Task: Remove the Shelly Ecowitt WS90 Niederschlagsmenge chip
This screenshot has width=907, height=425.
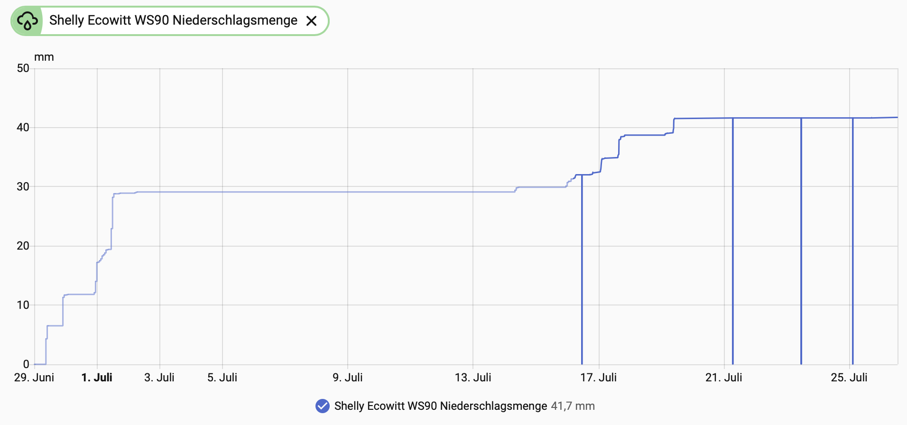Action: tap(311, 21)
